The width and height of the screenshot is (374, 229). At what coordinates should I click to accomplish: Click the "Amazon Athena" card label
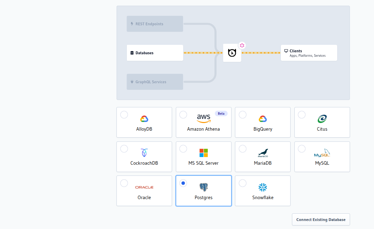click(203, 129)
